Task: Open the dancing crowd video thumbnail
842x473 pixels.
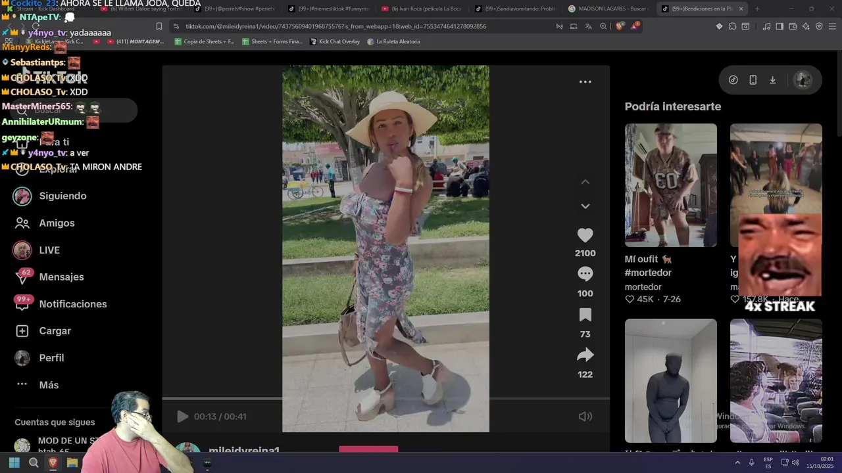Action: tap(776, 168)
